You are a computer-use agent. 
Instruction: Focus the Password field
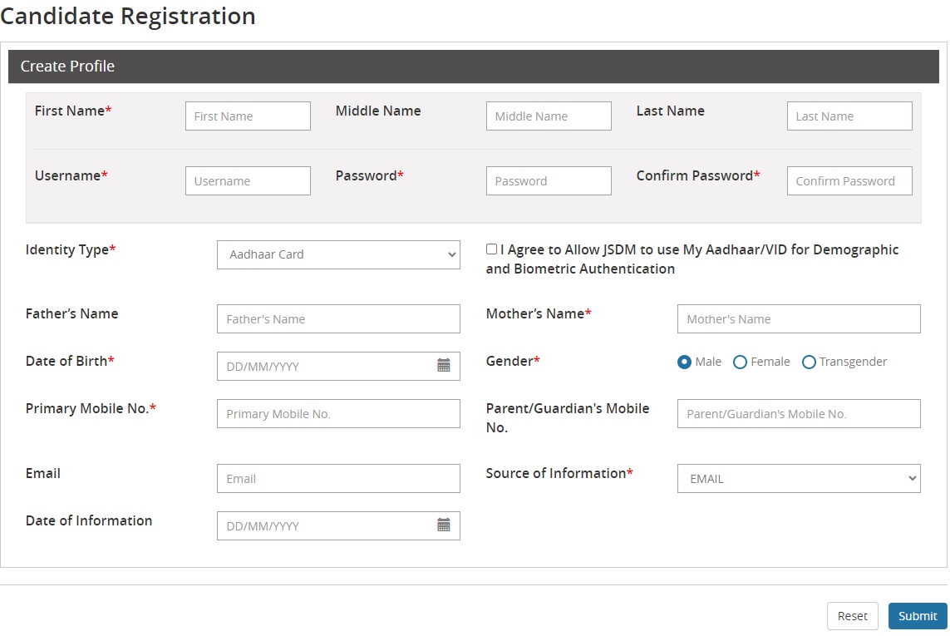point(549,181)
